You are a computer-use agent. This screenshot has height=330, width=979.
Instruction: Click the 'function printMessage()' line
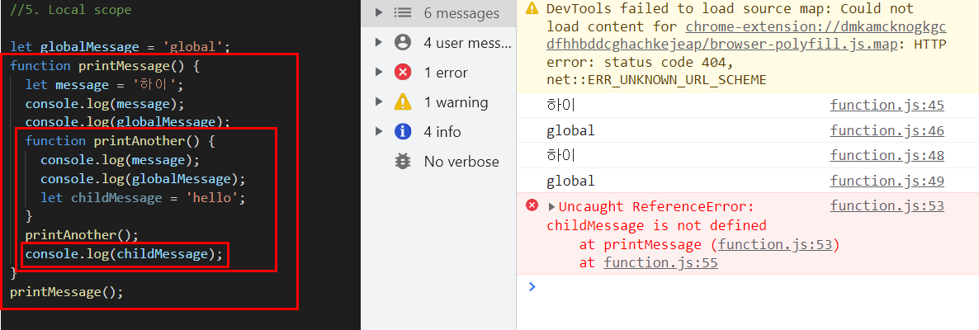[x=104, y=65]
